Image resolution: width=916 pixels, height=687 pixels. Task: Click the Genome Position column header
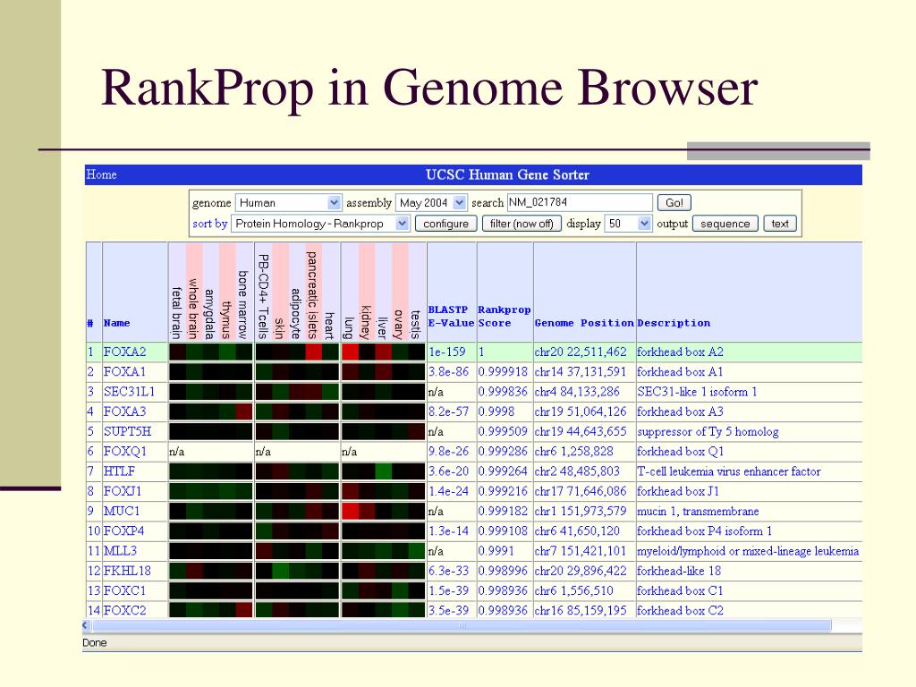584,322
